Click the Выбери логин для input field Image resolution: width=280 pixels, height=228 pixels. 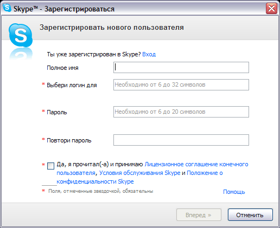pos(181,84)
